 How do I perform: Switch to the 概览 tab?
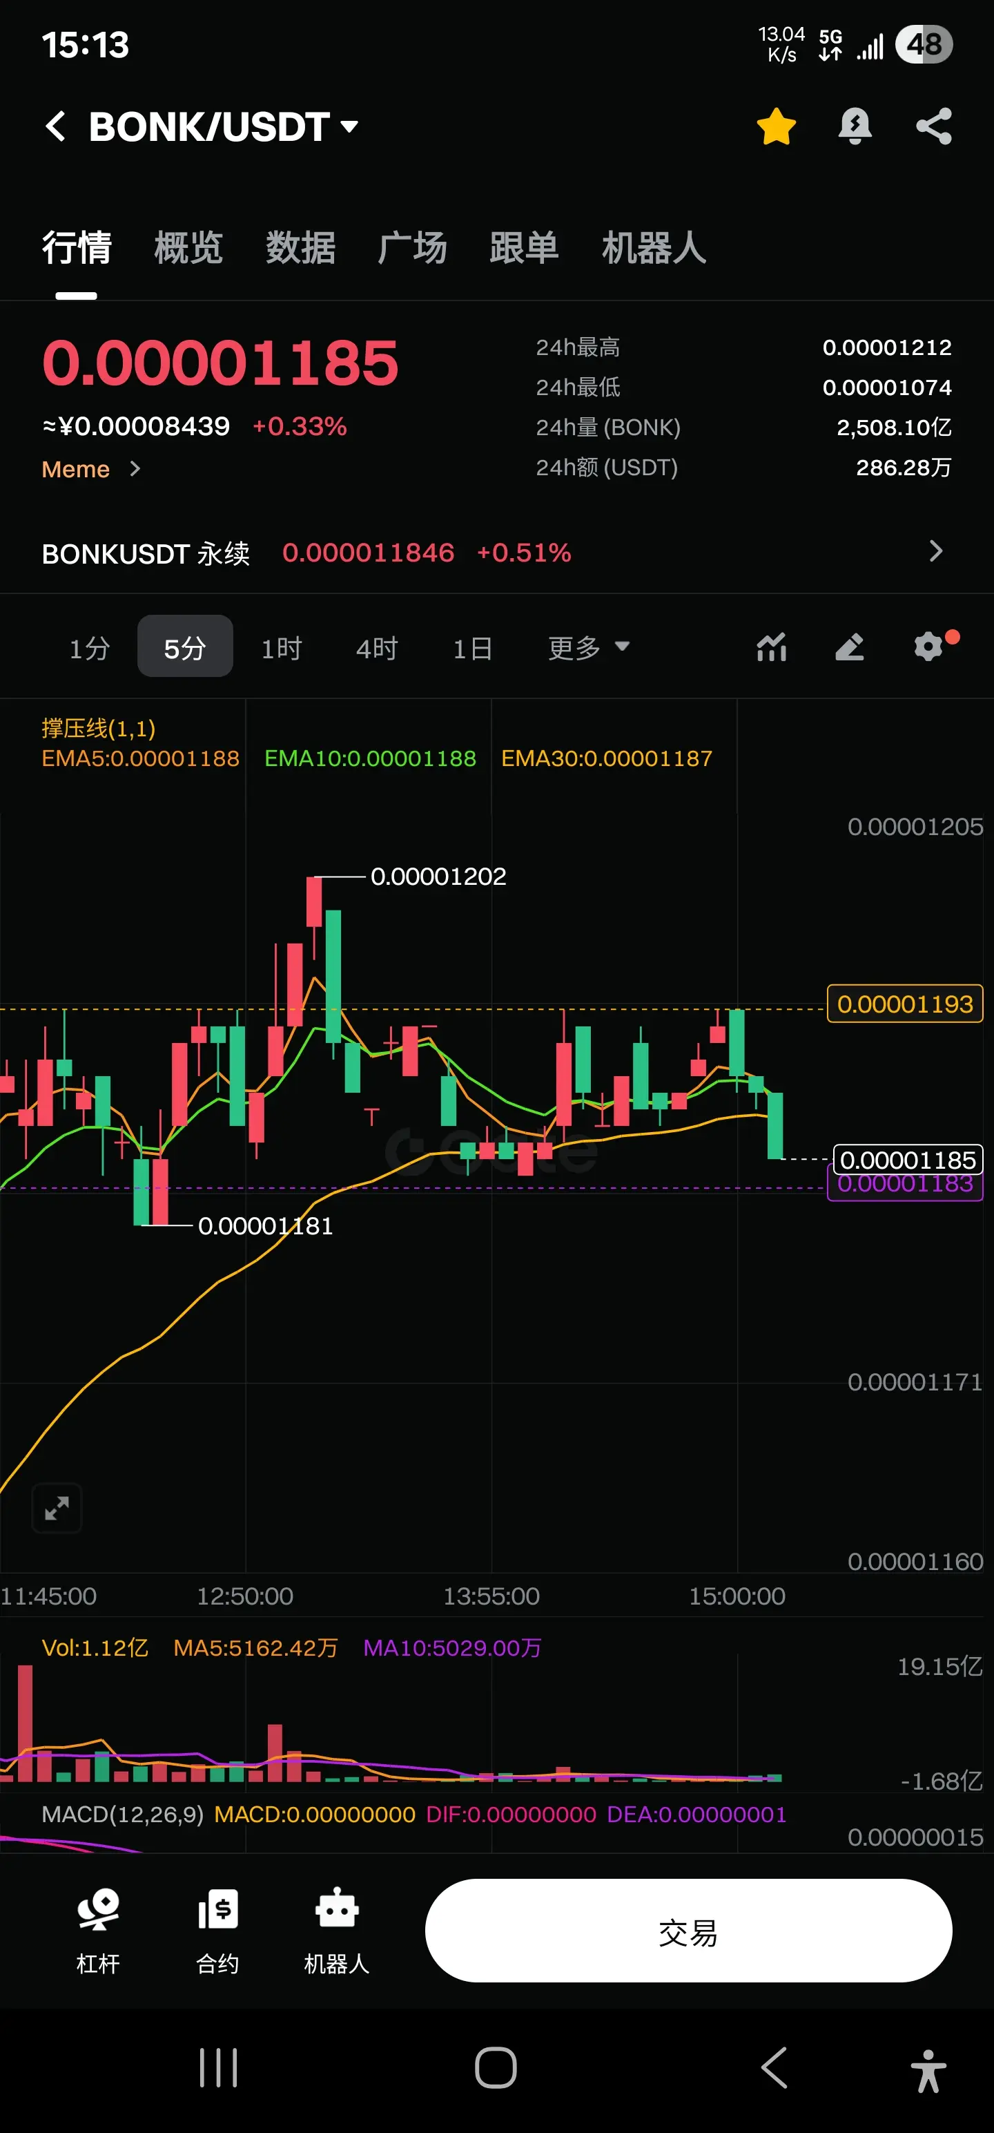[188, 247]
